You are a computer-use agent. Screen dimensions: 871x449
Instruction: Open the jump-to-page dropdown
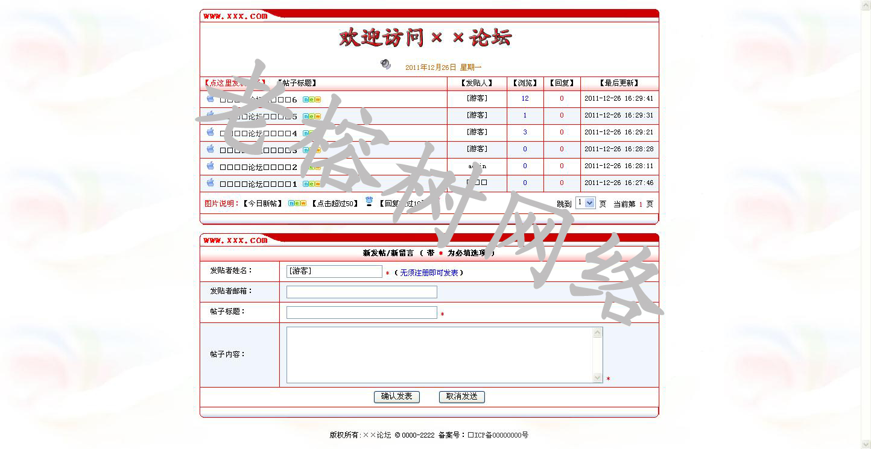point(585,203)
